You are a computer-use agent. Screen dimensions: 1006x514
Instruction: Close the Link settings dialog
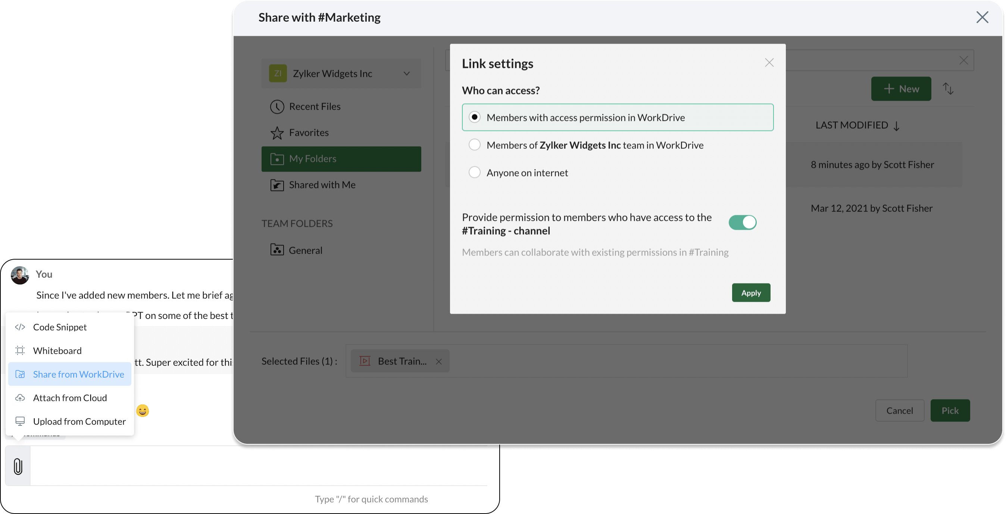(x=769, y=63)
